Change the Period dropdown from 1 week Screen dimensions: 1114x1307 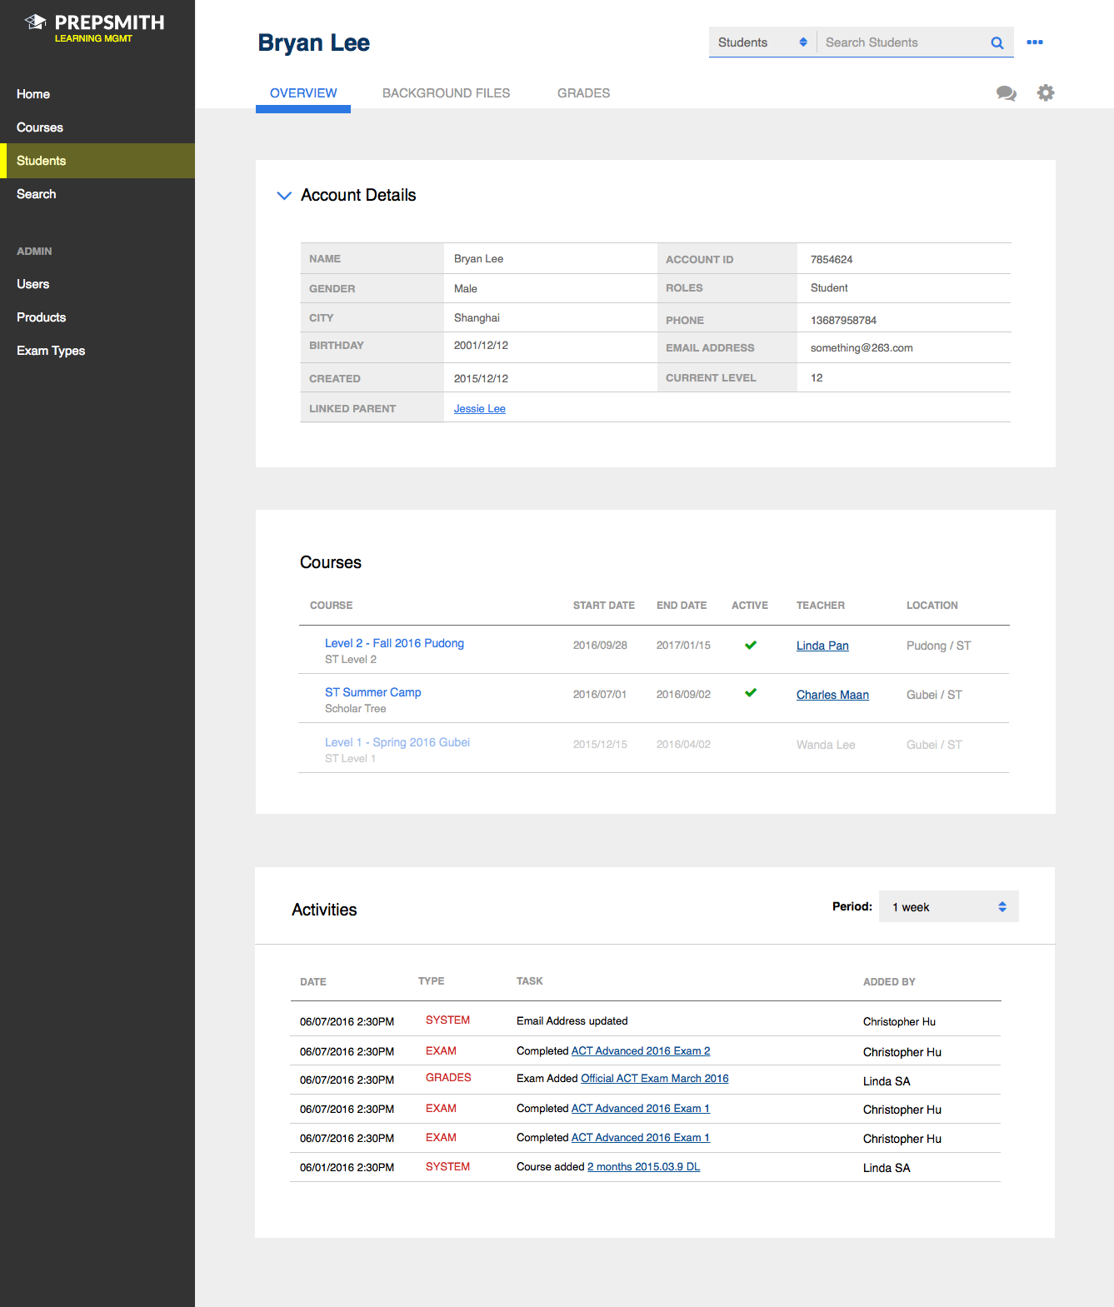pyautogui.click(x=949, y=906)
